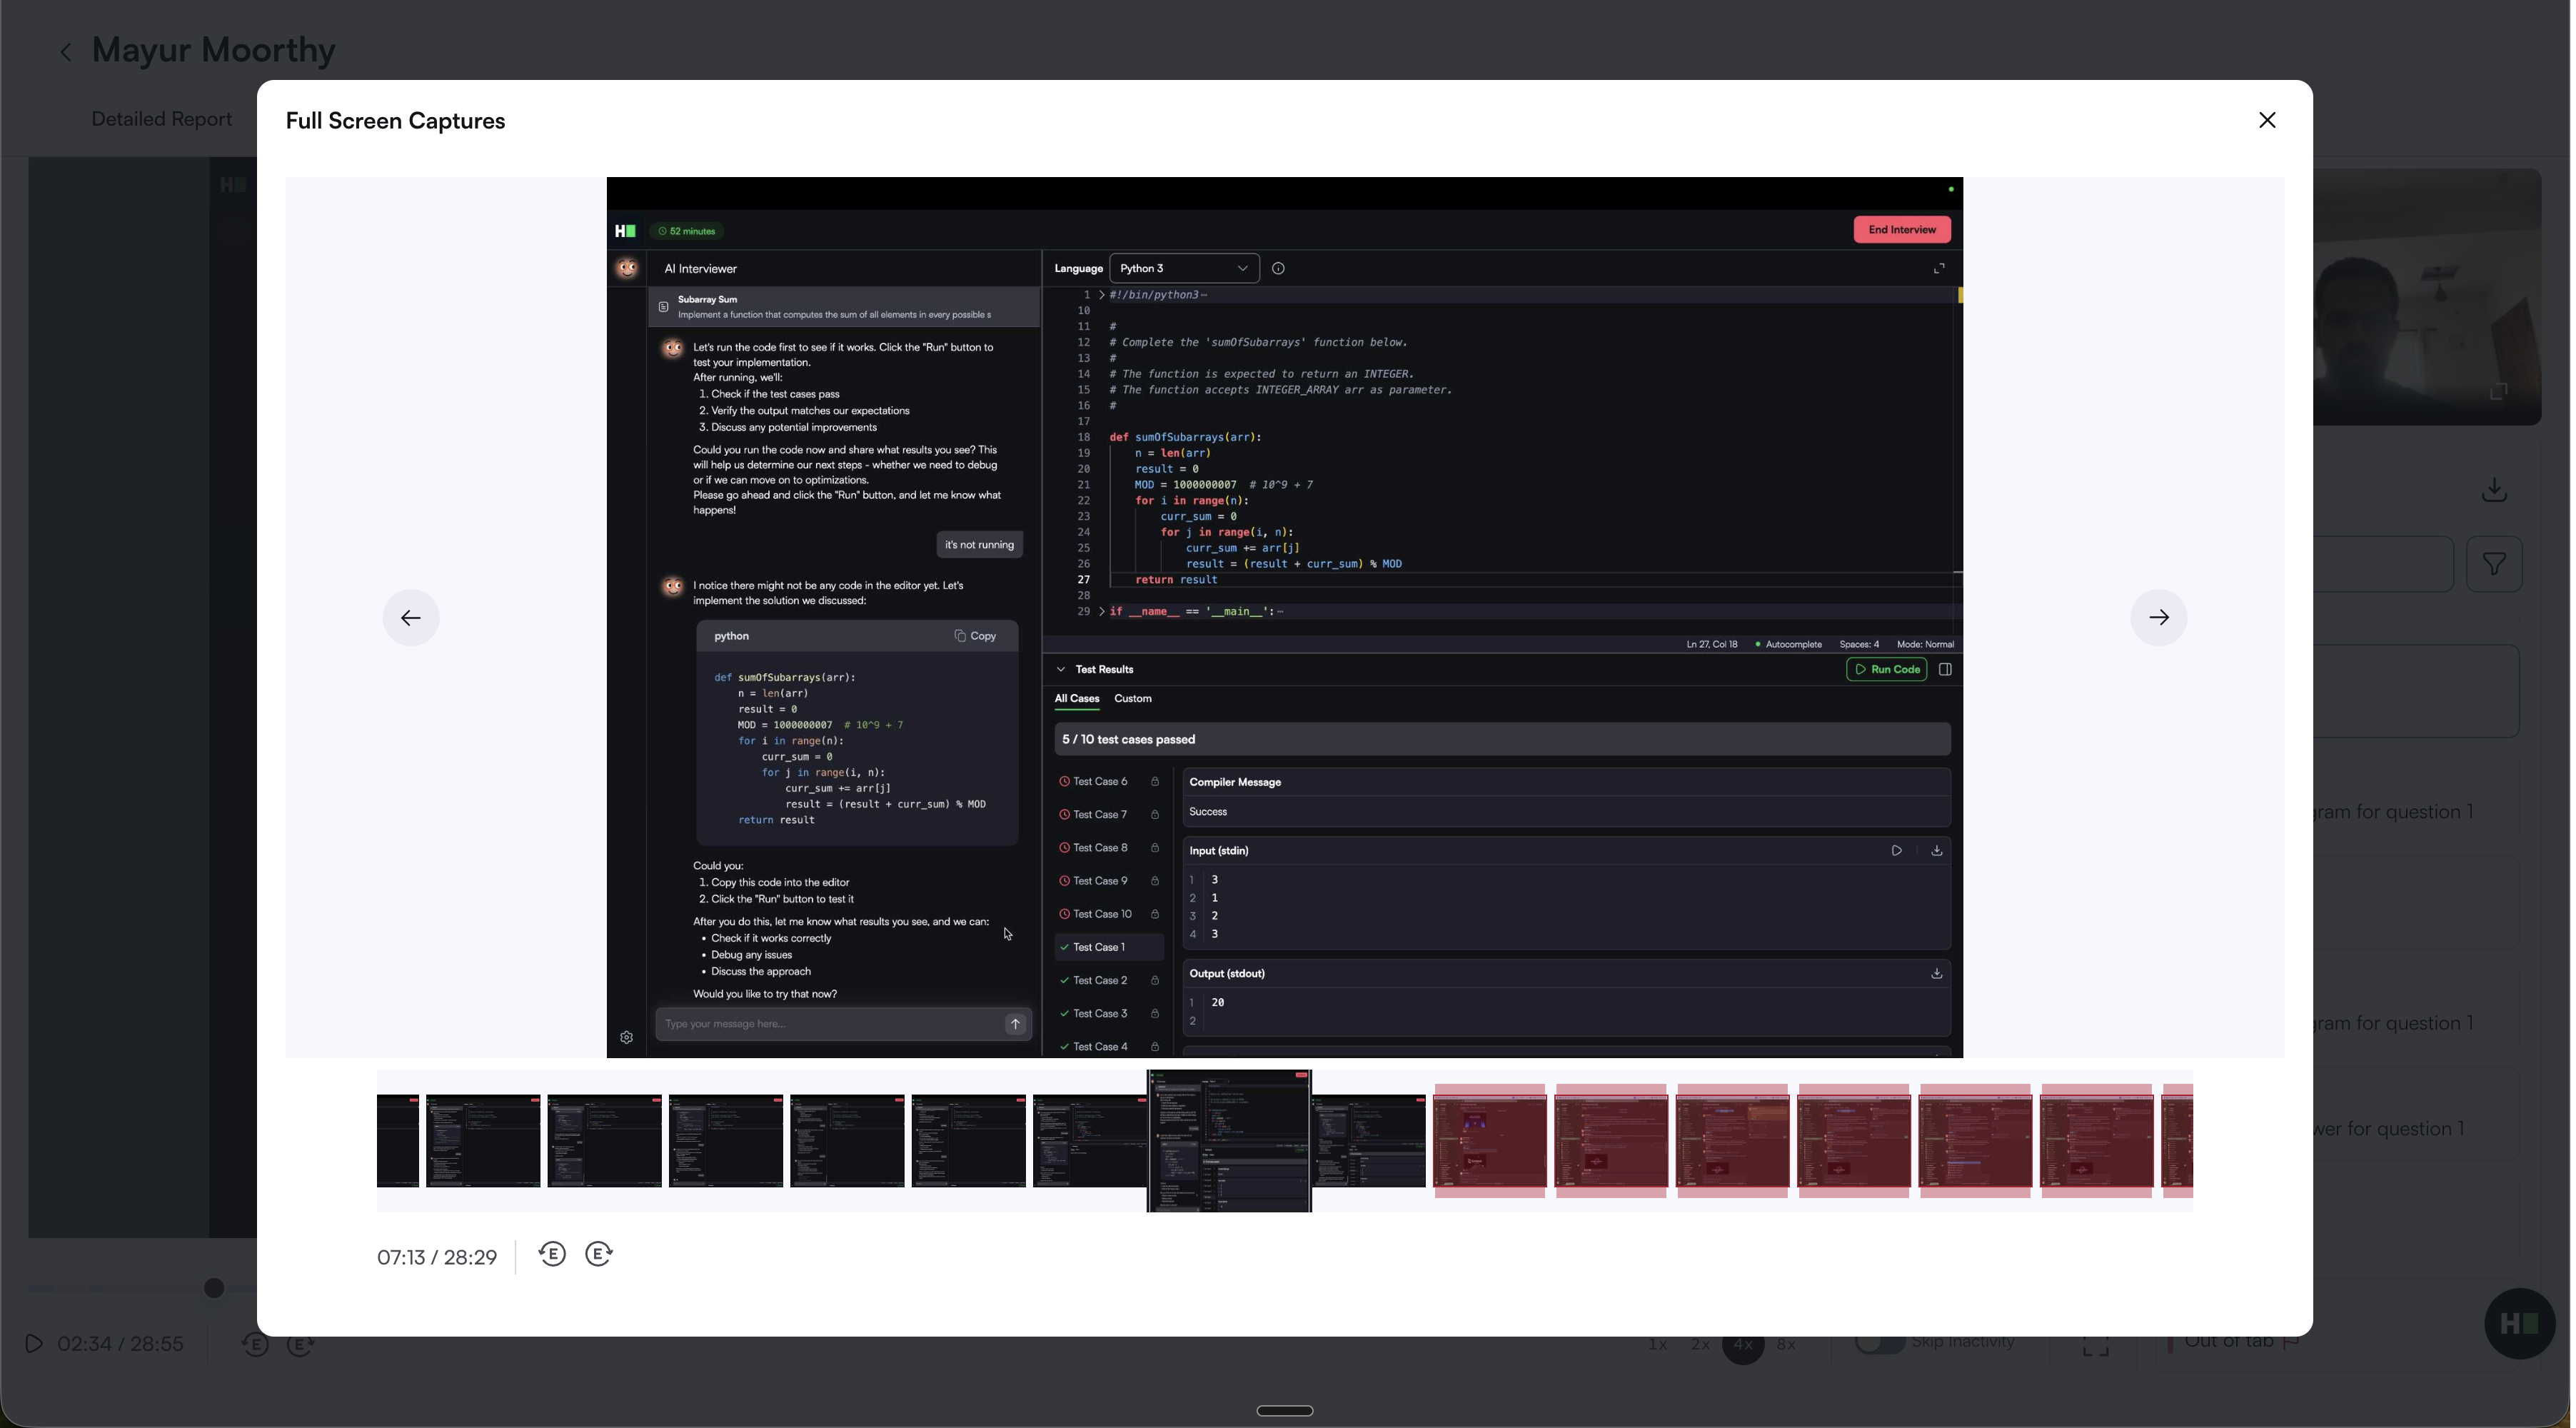Go to the previous screen capture
Viewport: 2576px width, 1428px height.
[x=411, y=618]
